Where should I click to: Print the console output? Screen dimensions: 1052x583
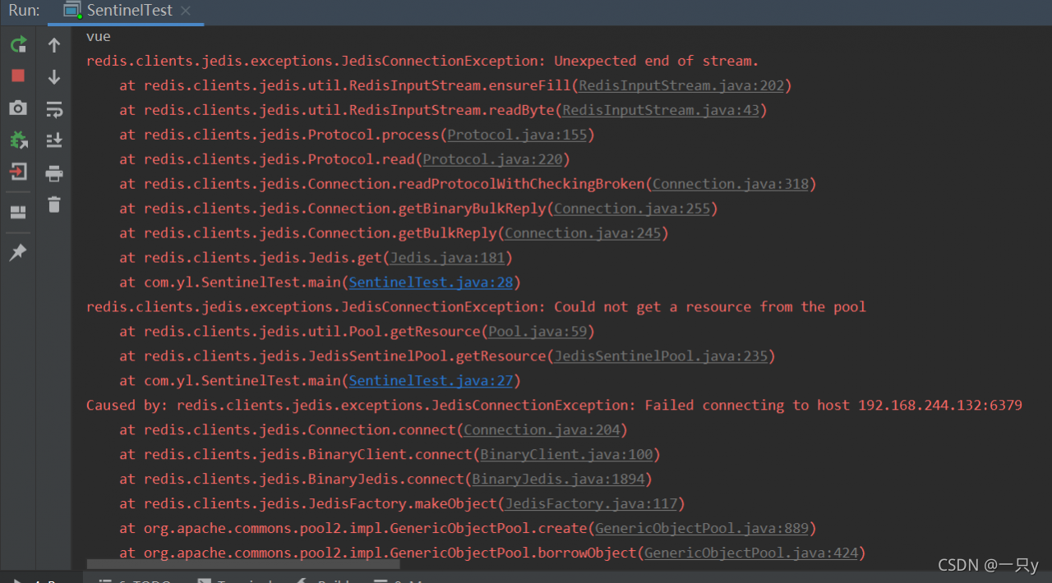tap(54, 173)
